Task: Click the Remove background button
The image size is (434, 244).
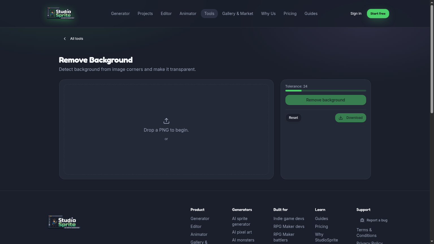Action: (325, 100)
